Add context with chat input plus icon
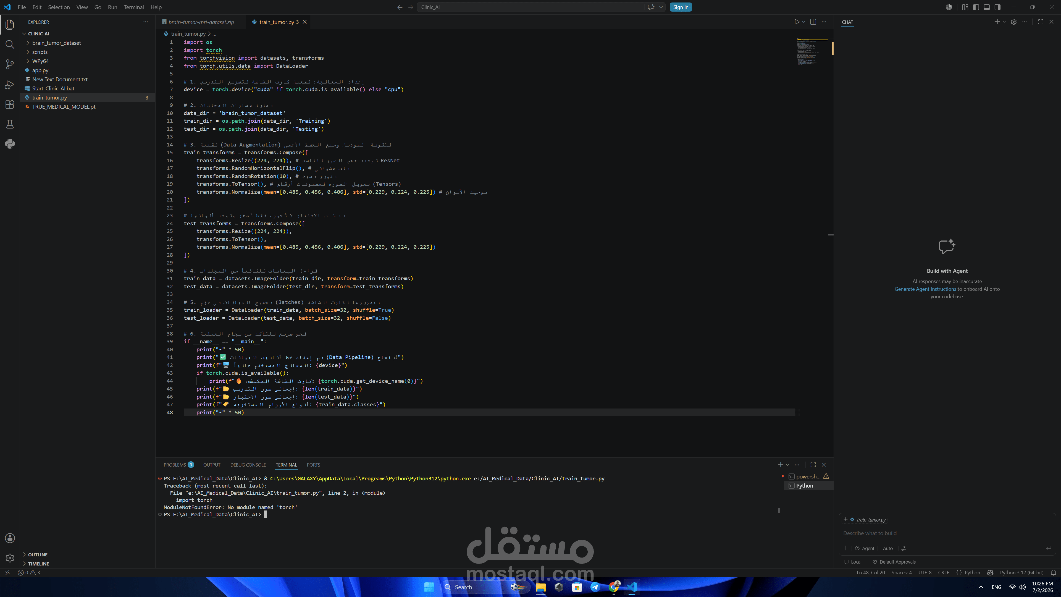 (845, 548)
